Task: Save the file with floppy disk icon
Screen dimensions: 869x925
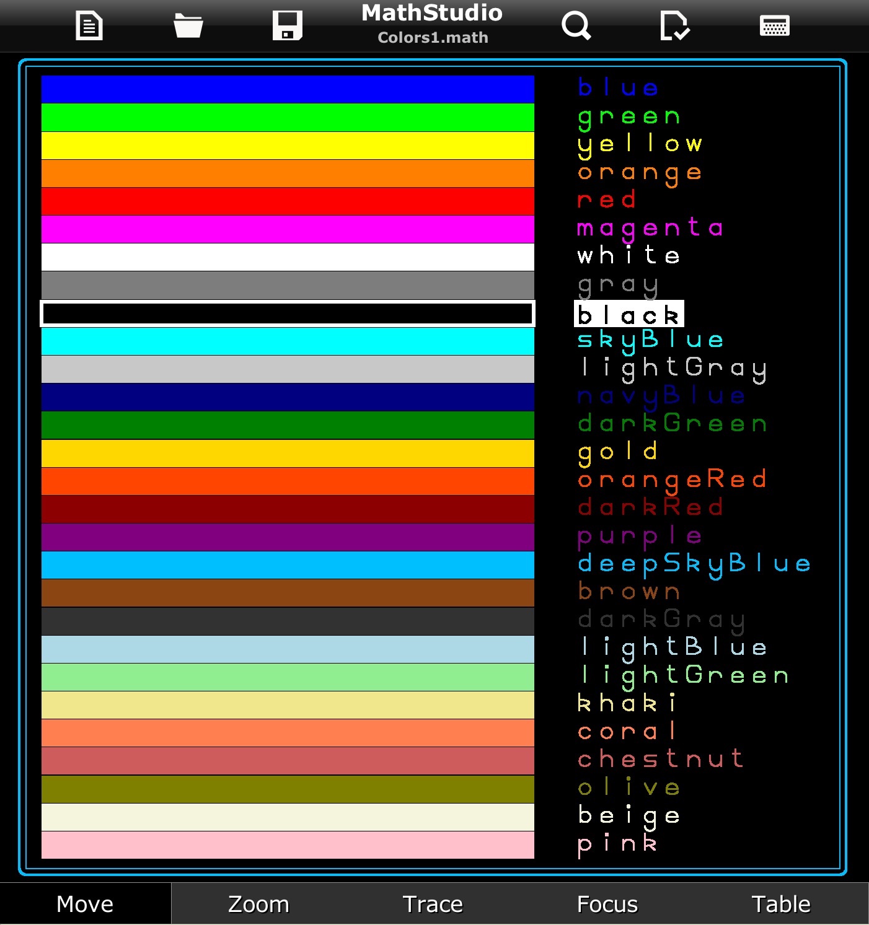Action: pos(287,26)
